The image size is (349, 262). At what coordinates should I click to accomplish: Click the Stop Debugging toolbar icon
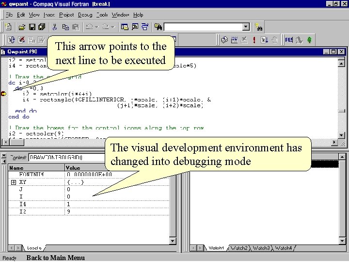click(x=21, y=40)
